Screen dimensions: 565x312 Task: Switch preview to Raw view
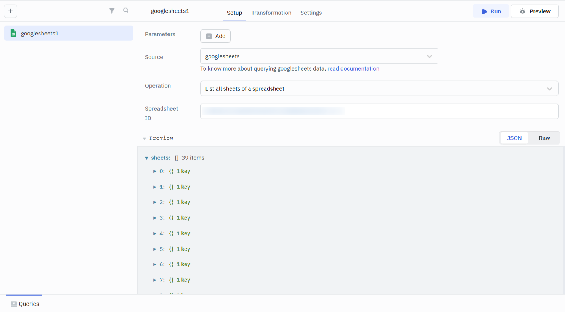coord(544,138)
